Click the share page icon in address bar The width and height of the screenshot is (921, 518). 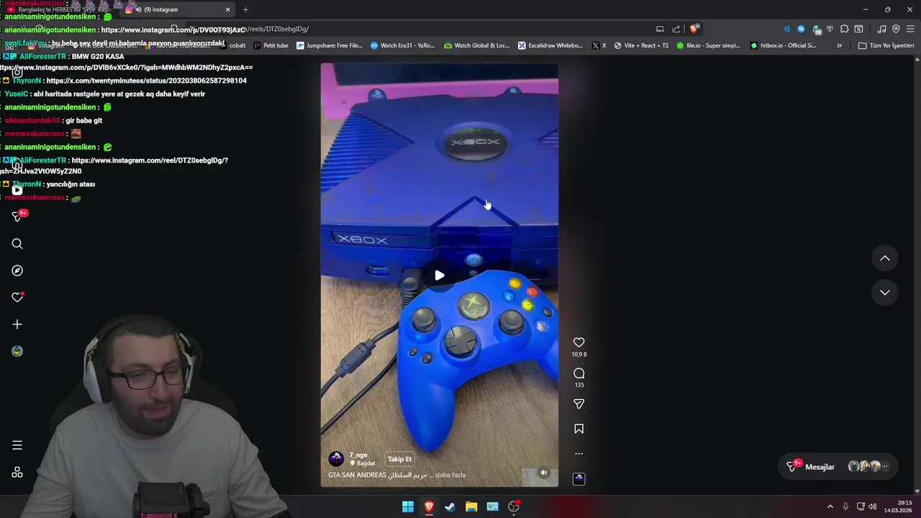click(676, 29)
